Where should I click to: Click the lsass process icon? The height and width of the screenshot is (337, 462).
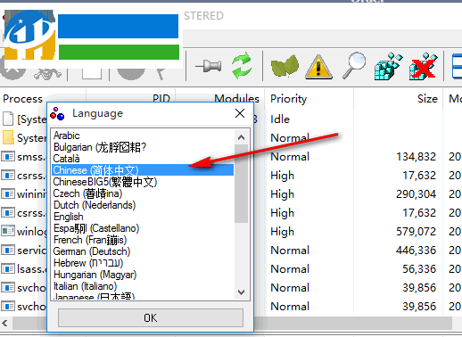click(x=8, y=268)
